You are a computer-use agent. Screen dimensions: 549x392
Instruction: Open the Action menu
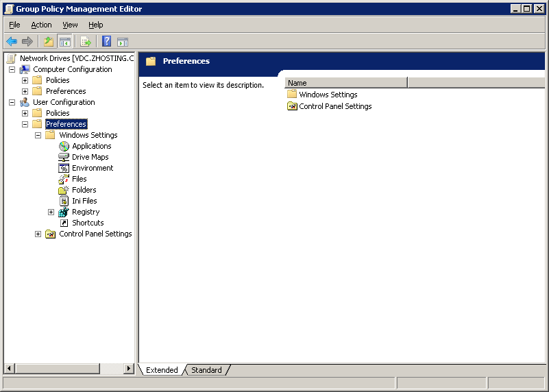(41, 25)
